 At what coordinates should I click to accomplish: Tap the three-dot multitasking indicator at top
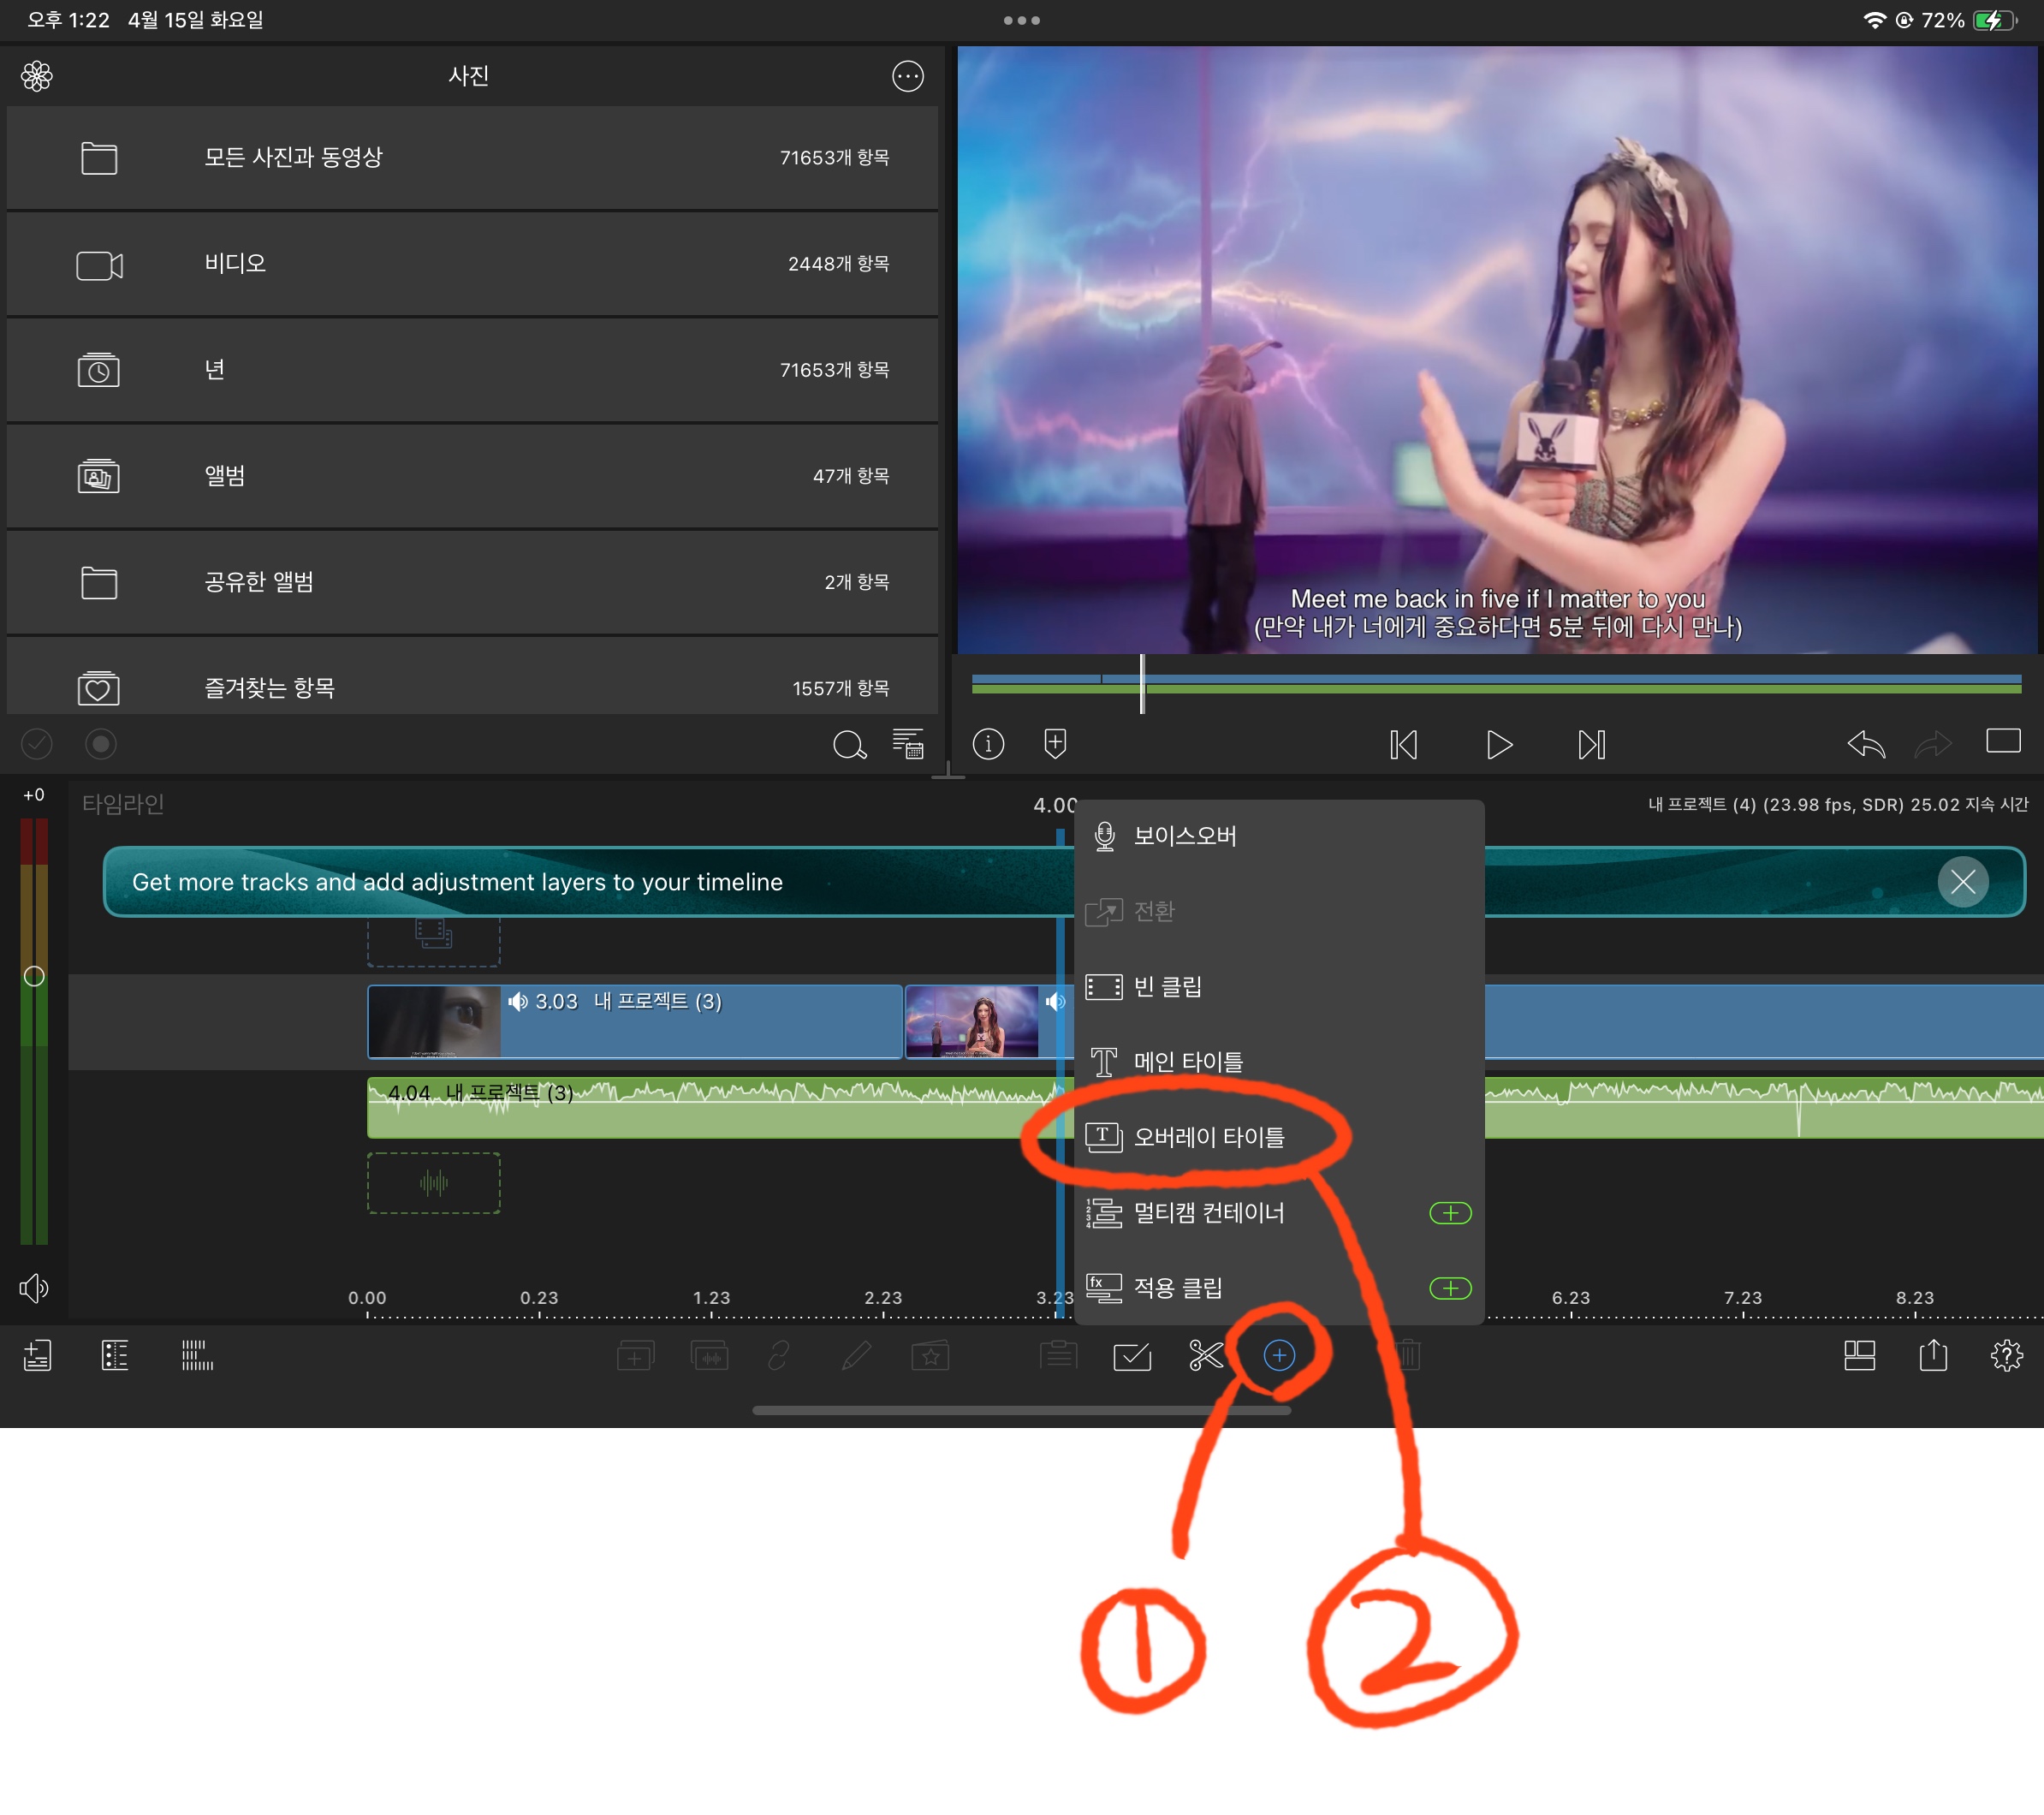1022,20
